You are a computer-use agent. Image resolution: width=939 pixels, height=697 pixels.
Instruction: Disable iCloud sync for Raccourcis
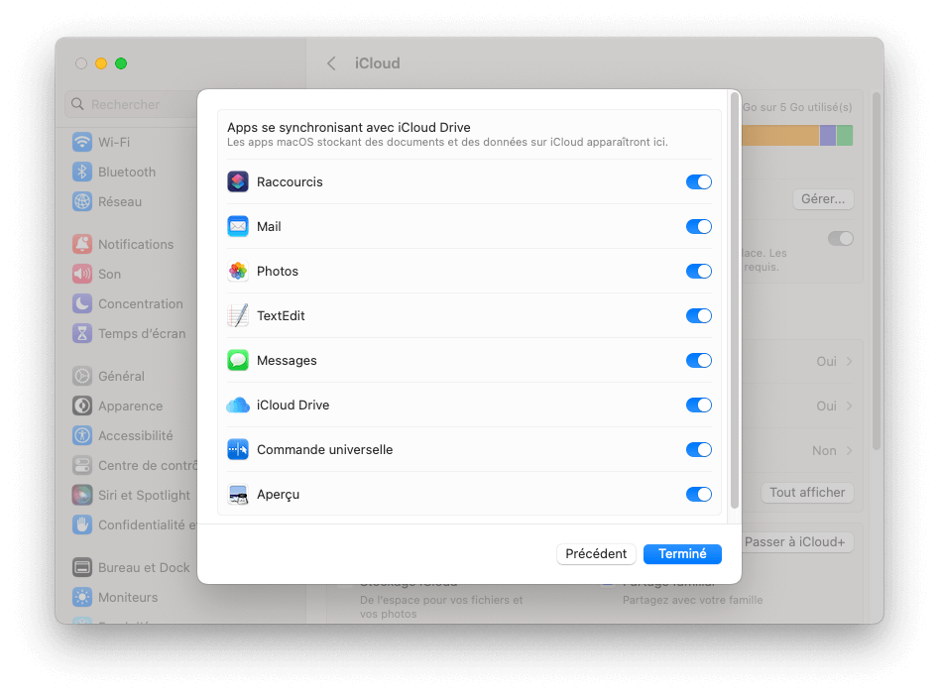pos(699,182)
